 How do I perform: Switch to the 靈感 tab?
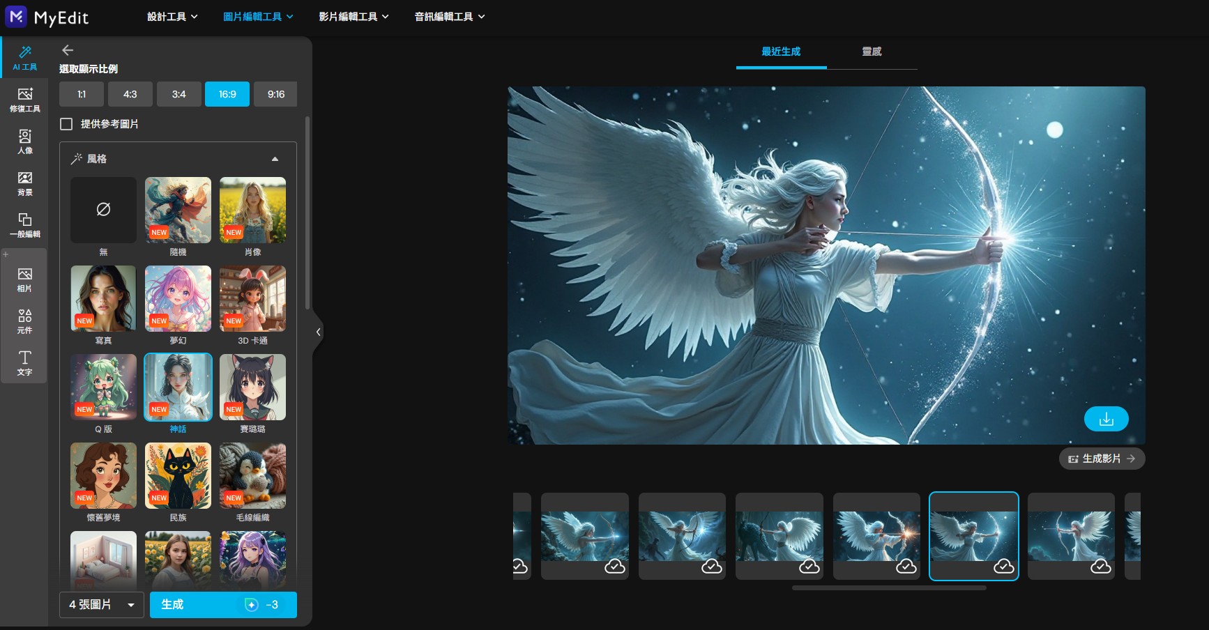(872, 52)
